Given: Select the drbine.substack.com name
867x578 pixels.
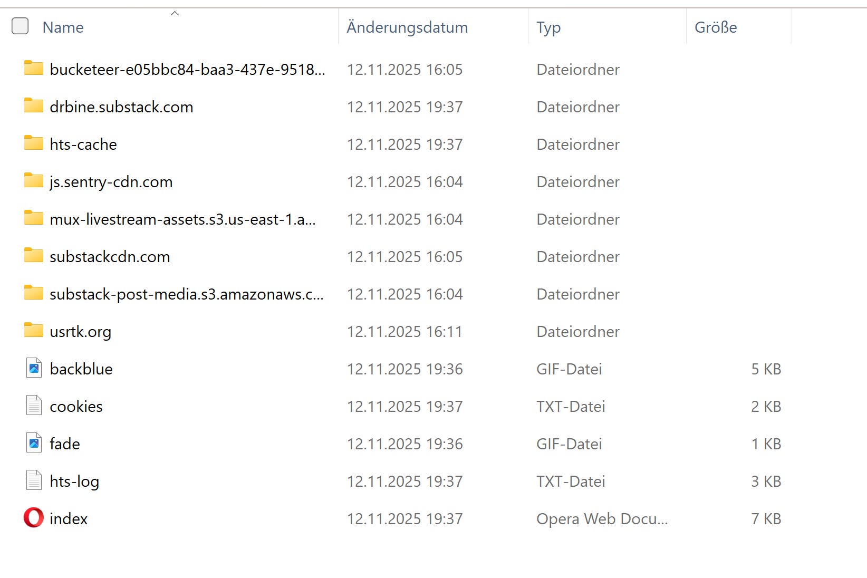Looking at the screenshot, I should [x=121, y=107].
